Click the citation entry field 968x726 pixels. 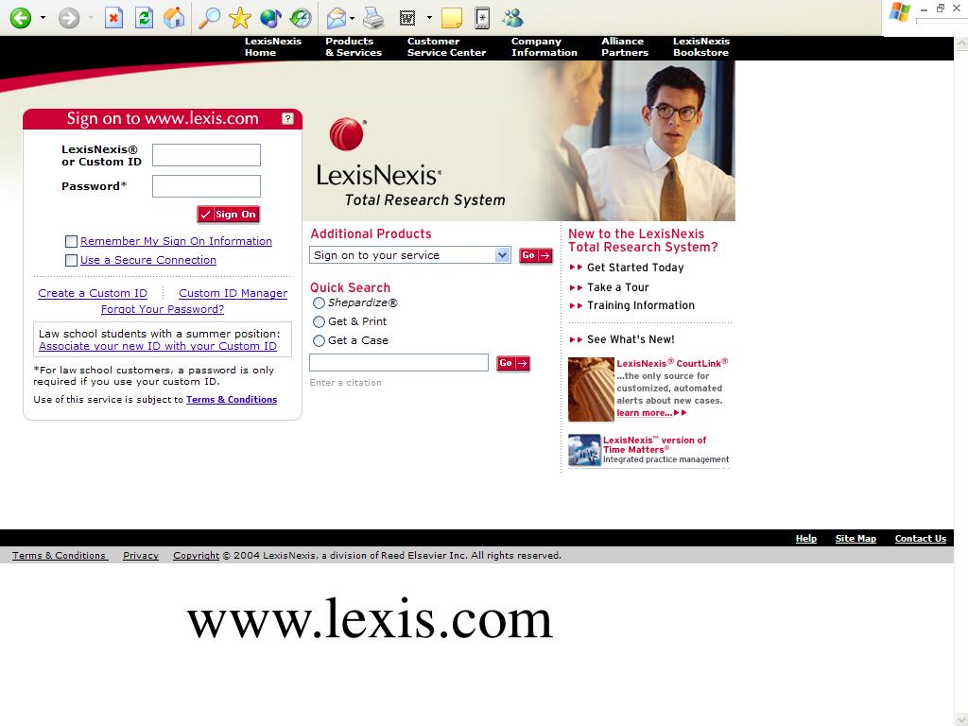tap(399, 363)
